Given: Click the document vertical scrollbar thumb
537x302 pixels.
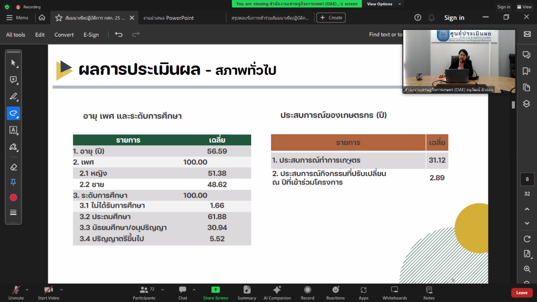Looking at the screenshot, I should point(513,105).
